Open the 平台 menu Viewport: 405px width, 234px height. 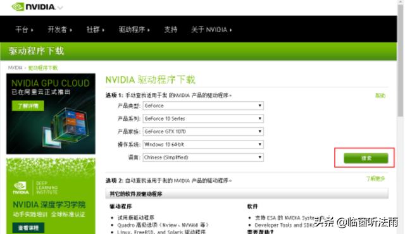click(x=24, y=30)
